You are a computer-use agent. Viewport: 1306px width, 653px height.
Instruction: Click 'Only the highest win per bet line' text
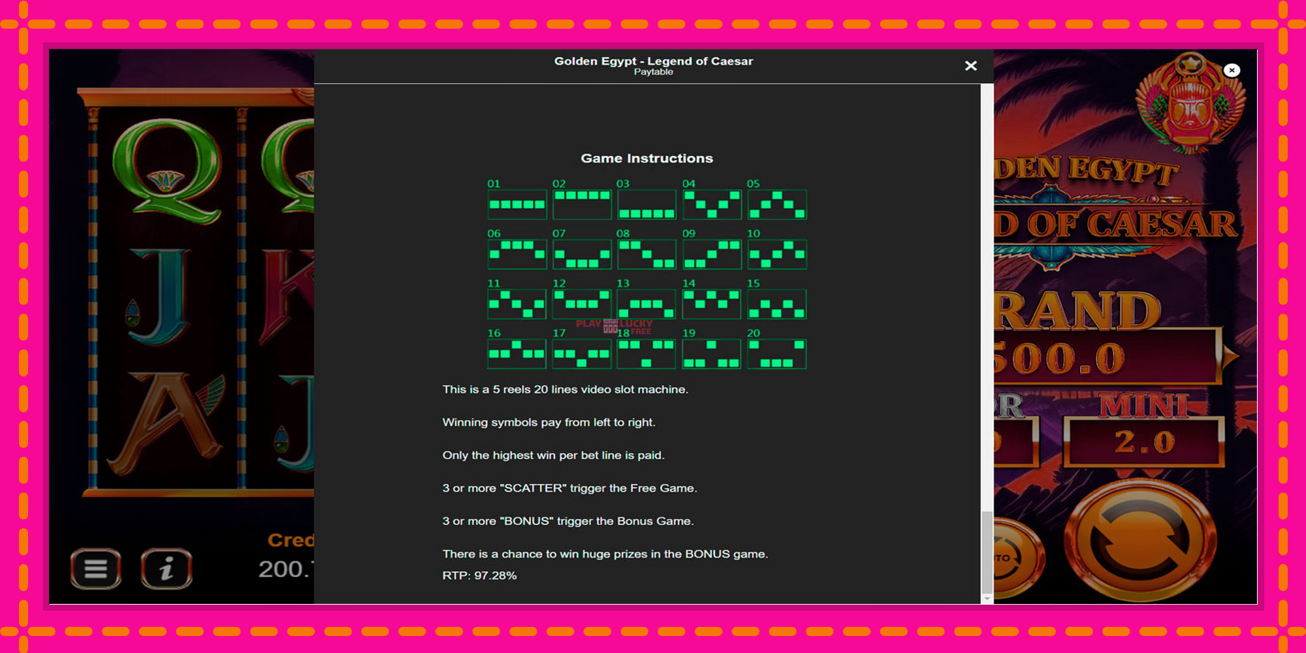(553, 455)
